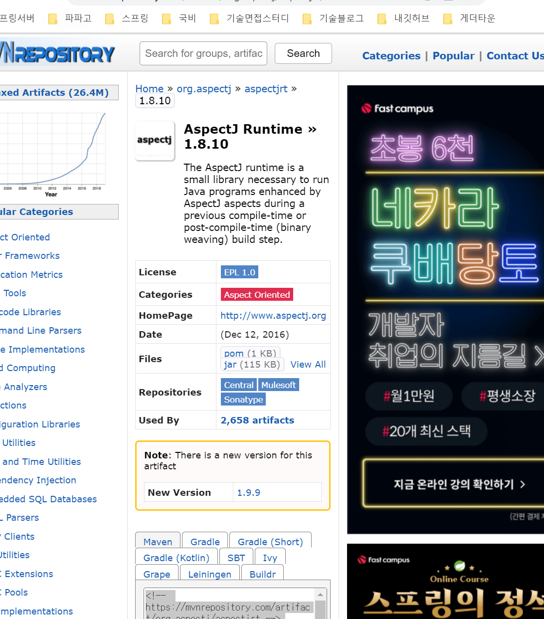Open new version 1.9.9 link
This screenshot has width=544, height=619.
coord(248,493)
